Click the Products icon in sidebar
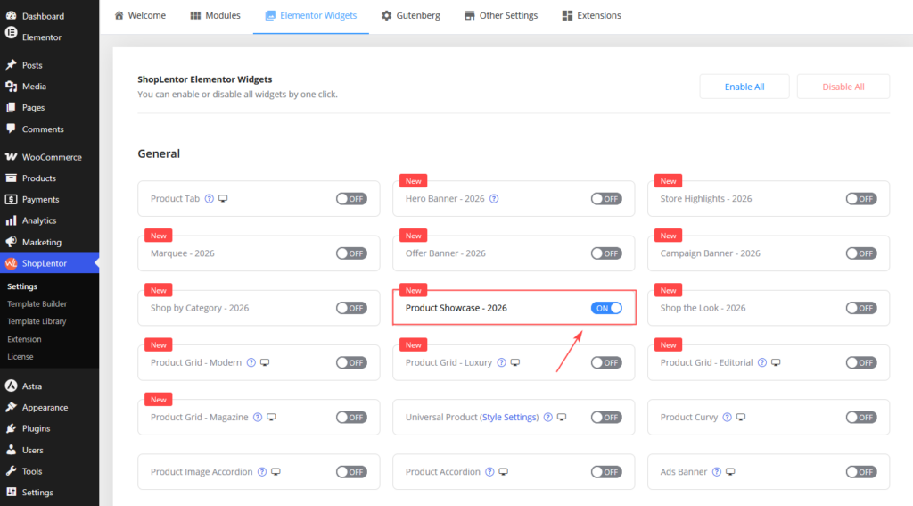Screen dimensions: 913x506 pyautogui.click(x=11, y=178)
